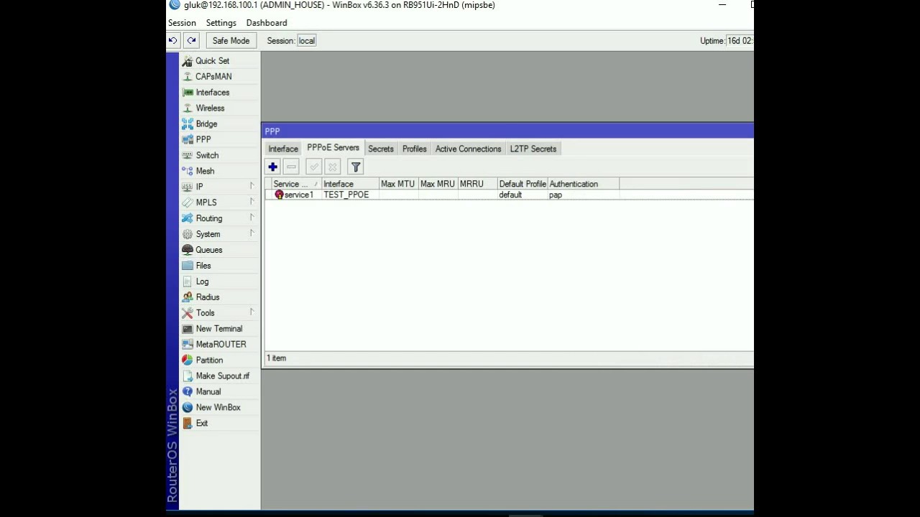Click the Session local field
The image size is (920, 517).
pyautogui.click(x=307, y=41)
